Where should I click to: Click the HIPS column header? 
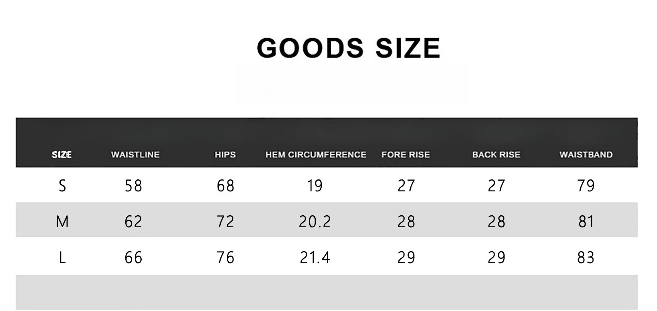pos(225,155)
